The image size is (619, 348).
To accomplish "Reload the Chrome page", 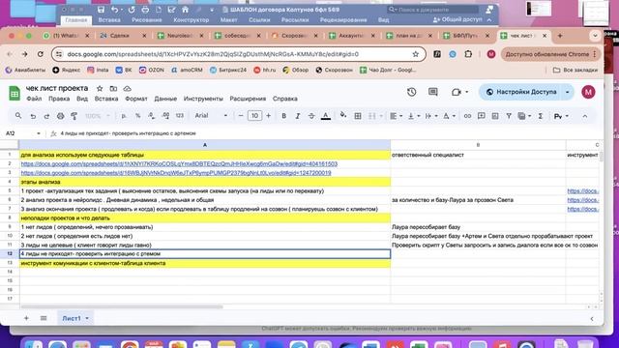I will pos(41,54).
